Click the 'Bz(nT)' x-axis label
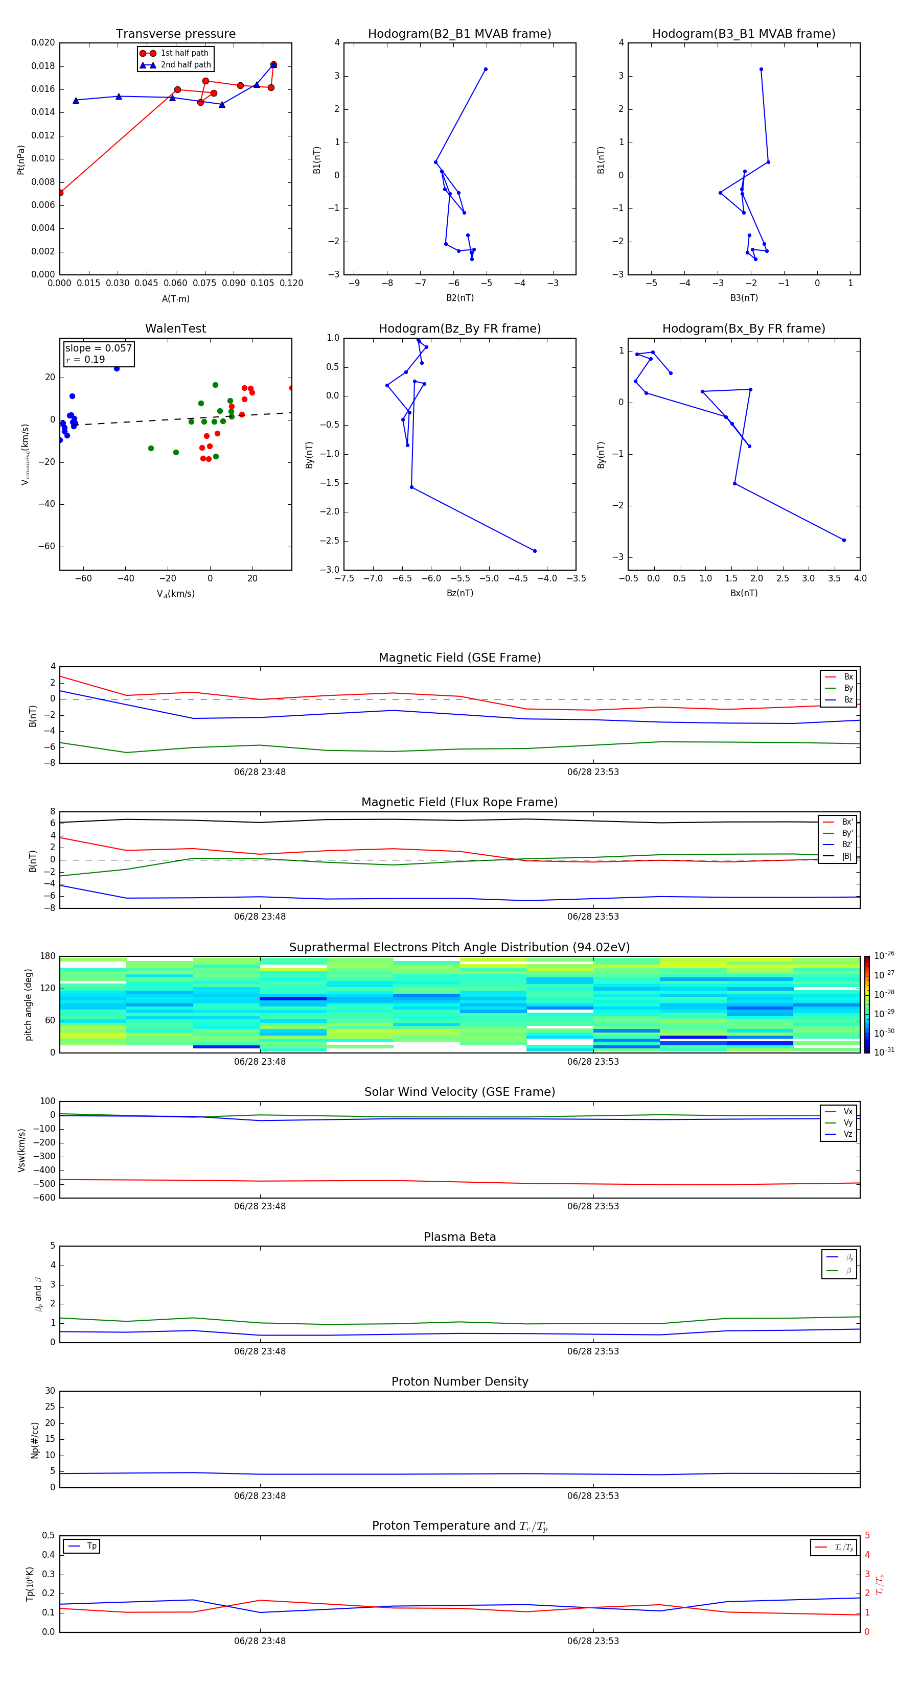This screenshot has width=920, height=1686. click(459, 594)
